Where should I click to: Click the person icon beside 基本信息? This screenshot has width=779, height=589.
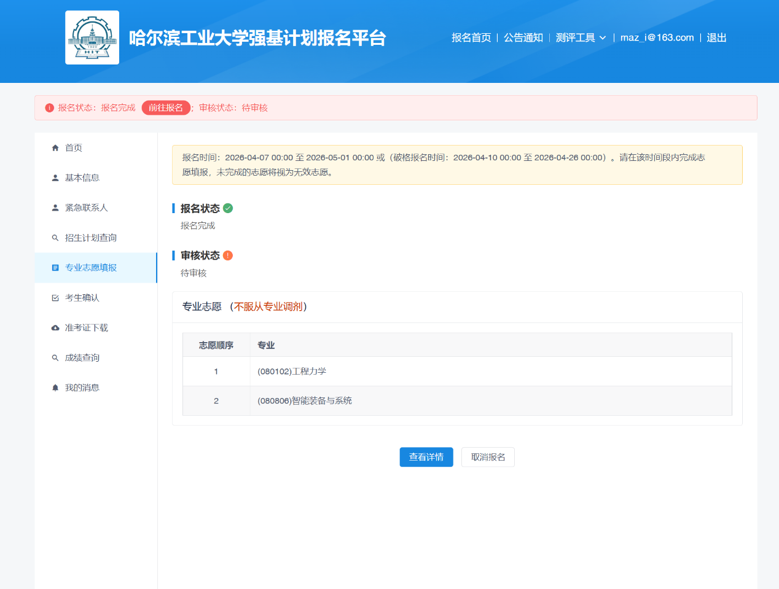(55, 178)
